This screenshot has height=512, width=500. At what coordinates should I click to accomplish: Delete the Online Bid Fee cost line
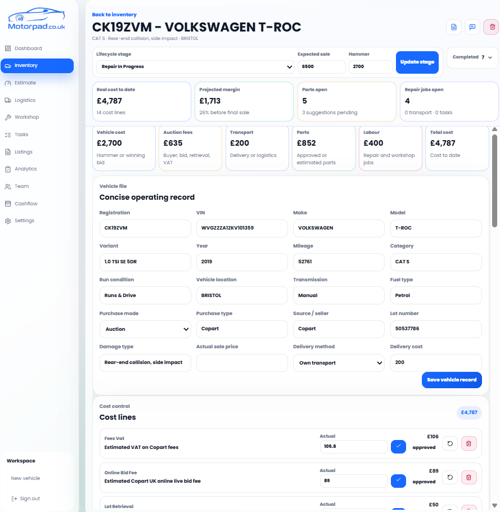point(469,477)
